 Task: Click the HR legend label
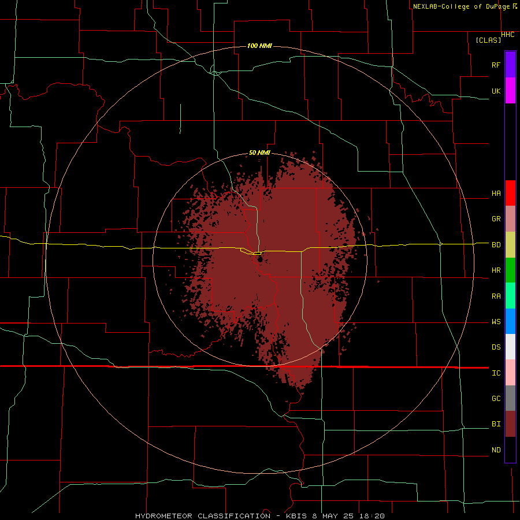pyautogui.click(x=496, y=270)
